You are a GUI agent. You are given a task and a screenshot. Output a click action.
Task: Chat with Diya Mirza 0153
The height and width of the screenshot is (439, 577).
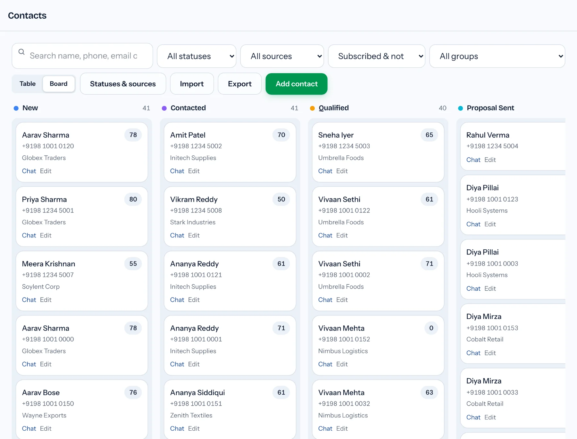(473, 353)
